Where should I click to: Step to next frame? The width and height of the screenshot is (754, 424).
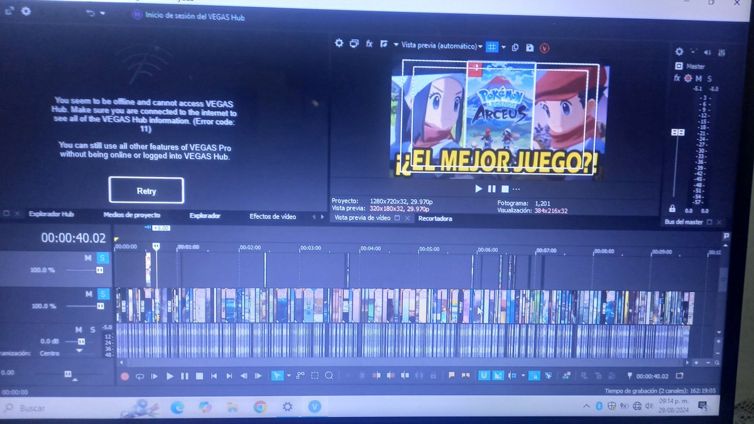pos(258,376)
